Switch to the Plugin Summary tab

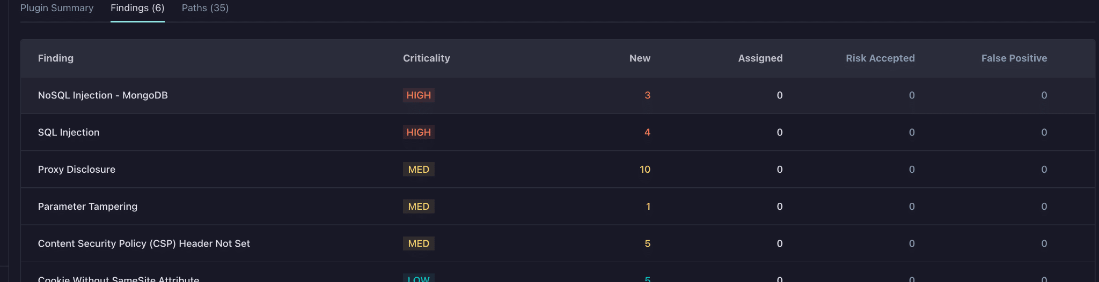[57, 8]
